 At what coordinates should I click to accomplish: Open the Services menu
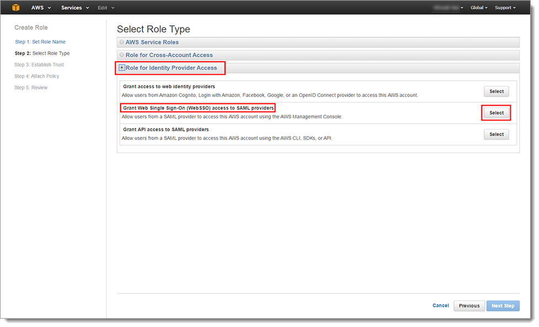point(75,8)
